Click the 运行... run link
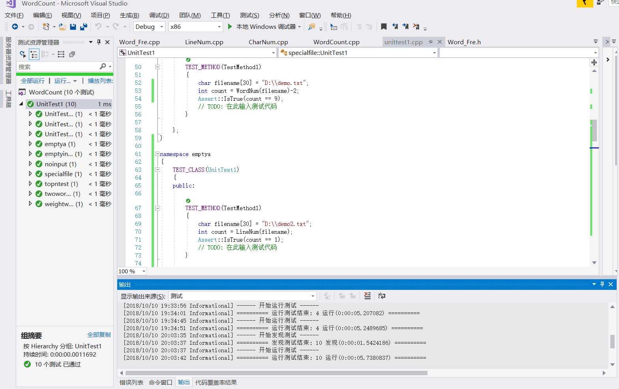 (62, 81)
